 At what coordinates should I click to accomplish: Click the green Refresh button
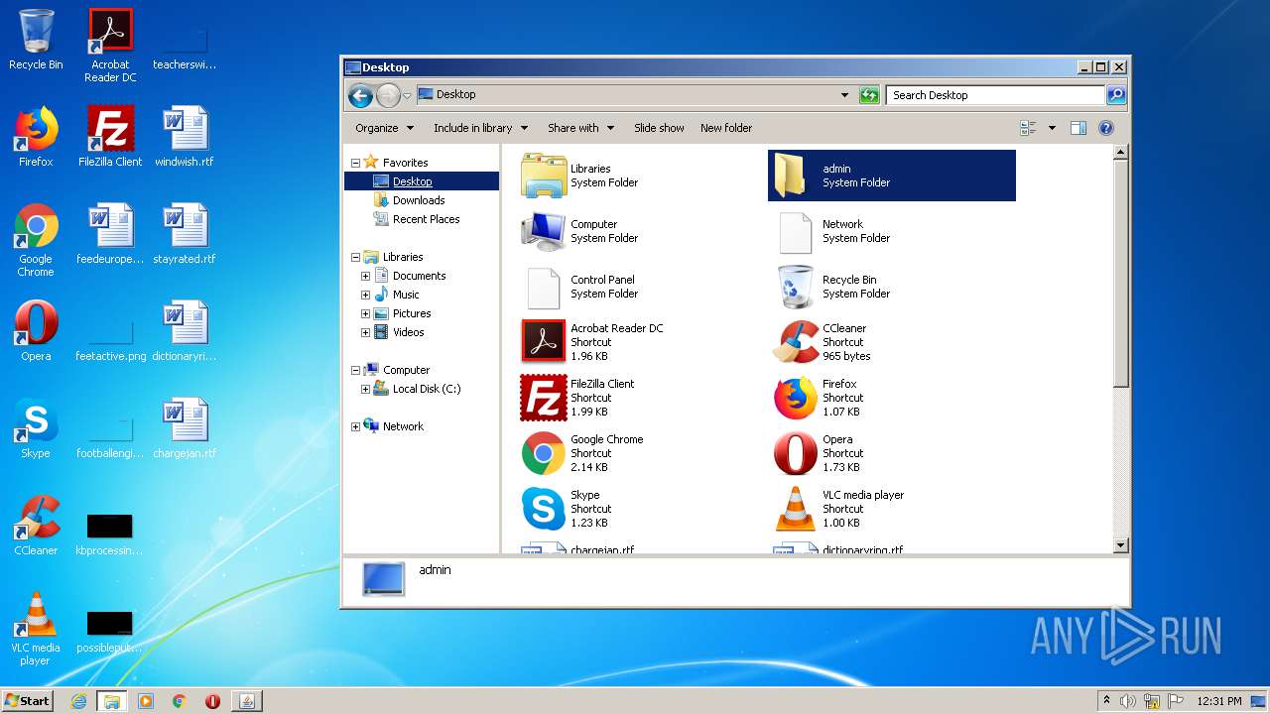(x=869, y=95)
